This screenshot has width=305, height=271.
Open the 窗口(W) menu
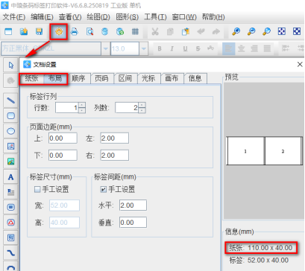(x=184, y=17)
